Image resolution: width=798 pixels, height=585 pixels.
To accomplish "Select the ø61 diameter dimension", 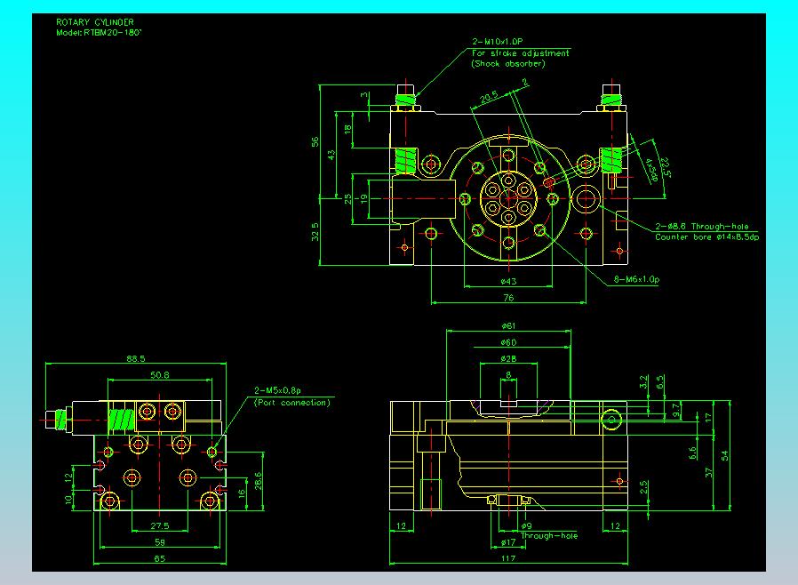I will [508, 326].
